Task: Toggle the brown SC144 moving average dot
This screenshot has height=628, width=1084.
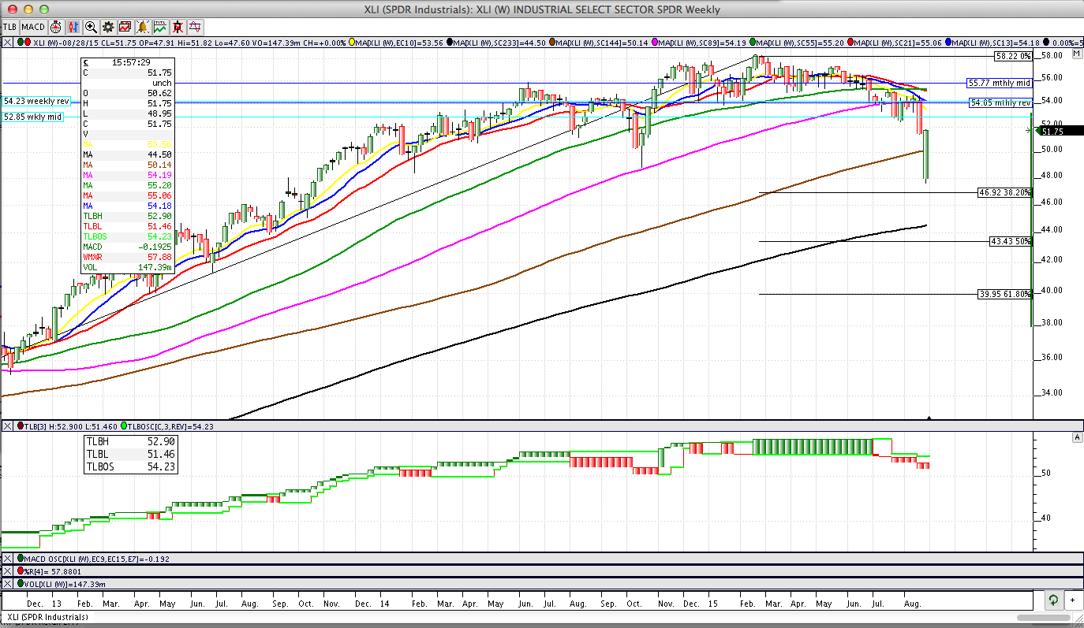Action: pyautogui.click(x=552, y=42)
